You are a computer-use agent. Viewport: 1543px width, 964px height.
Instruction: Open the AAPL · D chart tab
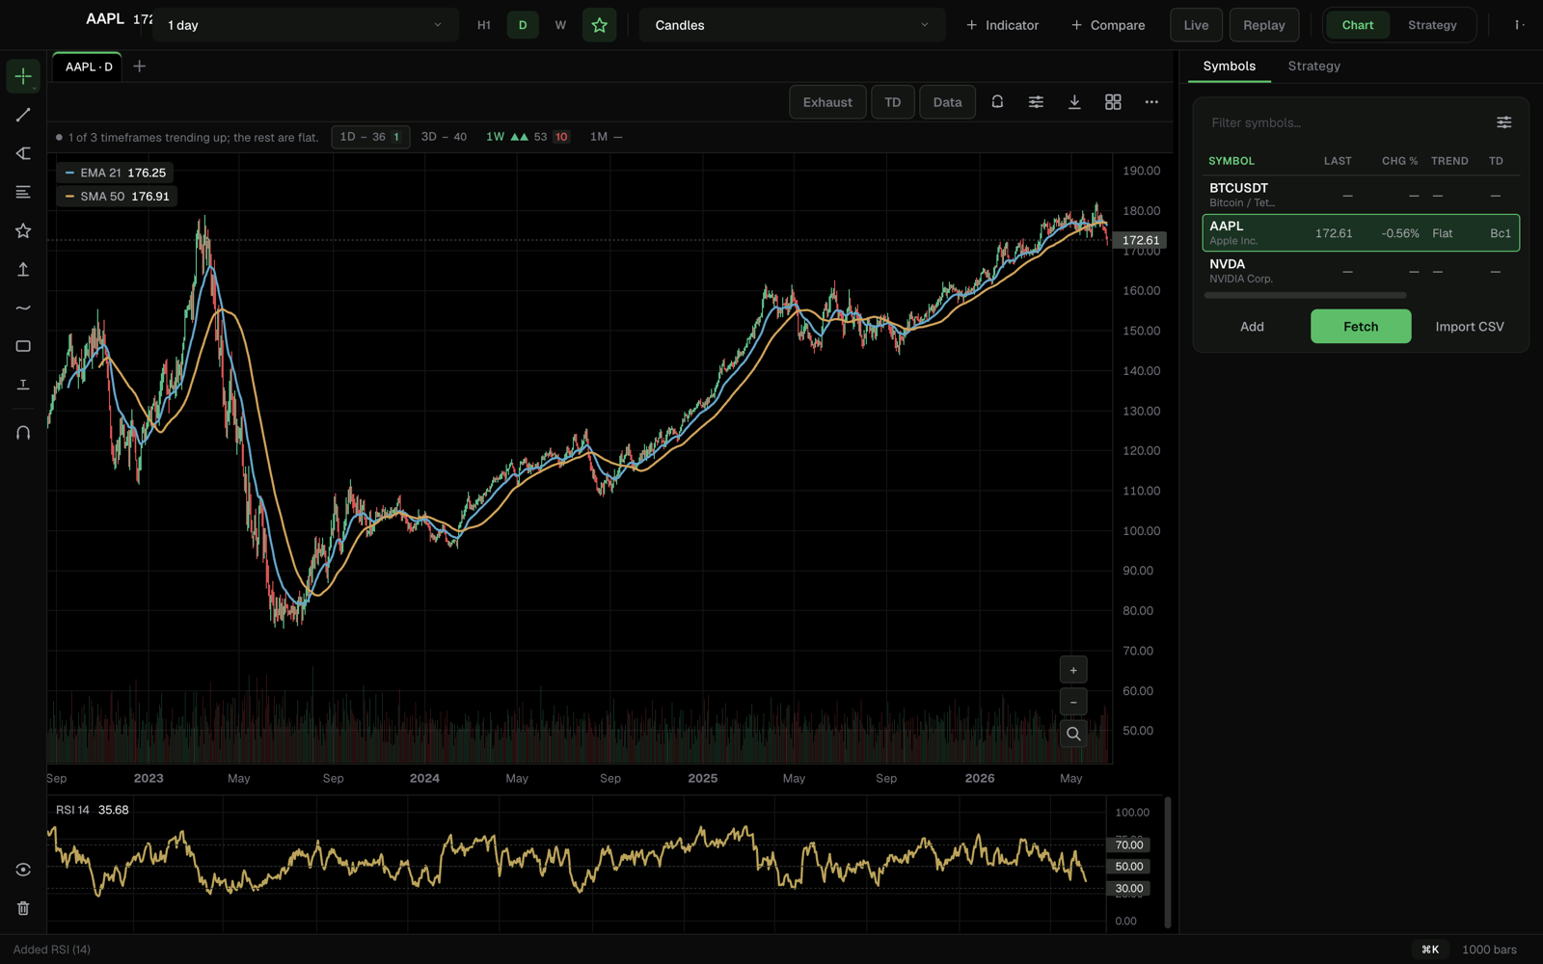click(88, 67)
